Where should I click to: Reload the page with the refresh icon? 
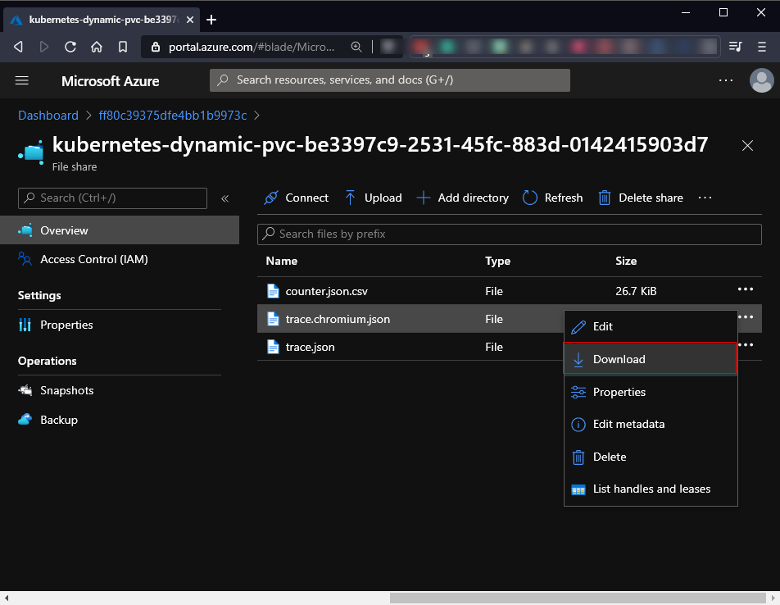(70, 47)
